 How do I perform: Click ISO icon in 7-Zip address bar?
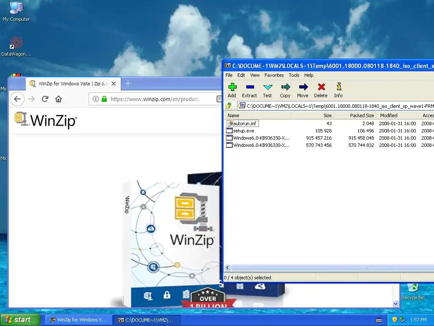(x=242, y=105)
